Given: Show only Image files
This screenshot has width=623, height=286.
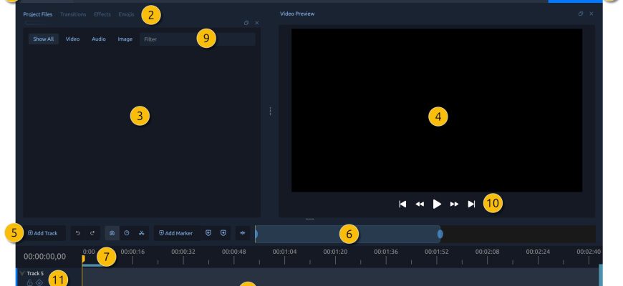Looking at the screenshot, I should point(125,39).
